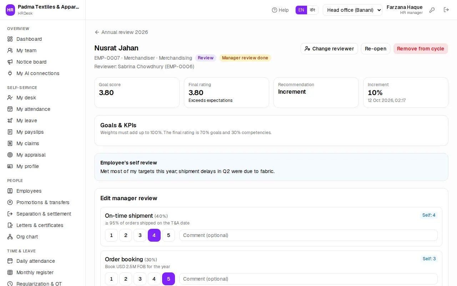Rate Order booking as 2
The height and width of the screenshot is (286, 457).
[x=126, y=279]
